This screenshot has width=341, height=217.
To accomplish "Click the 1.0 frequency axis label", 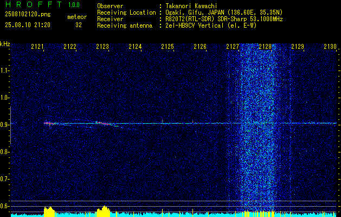I will [x=5, y=98].
